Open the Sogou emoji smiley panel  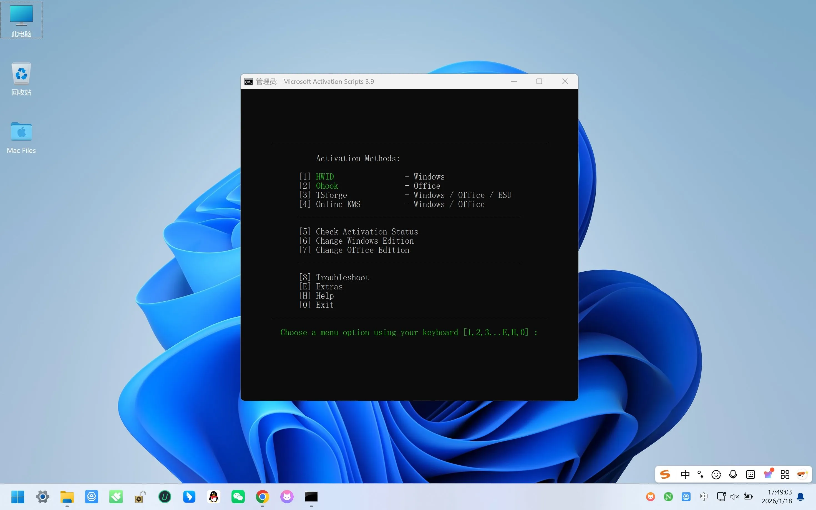click(x=716, y=474)
